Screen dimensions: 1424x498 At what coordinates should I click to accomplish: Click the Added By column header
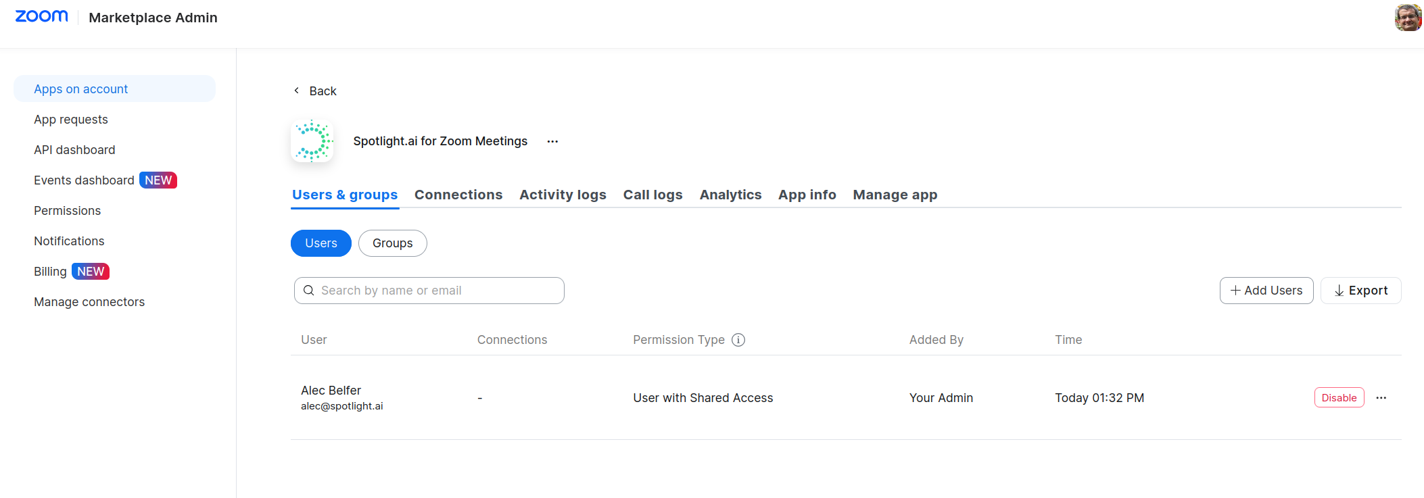click(936, 340)
